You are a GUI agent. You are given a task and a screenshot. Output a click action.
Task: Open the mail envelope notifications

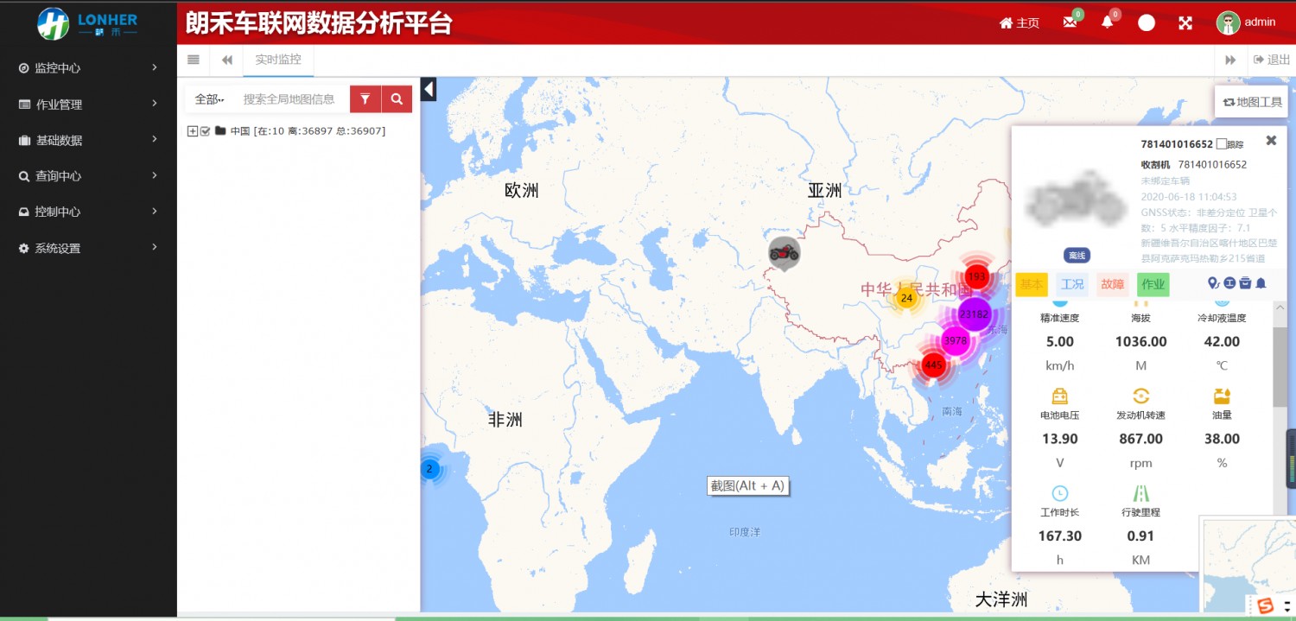pyautogui.click(x=1070, y=22)
